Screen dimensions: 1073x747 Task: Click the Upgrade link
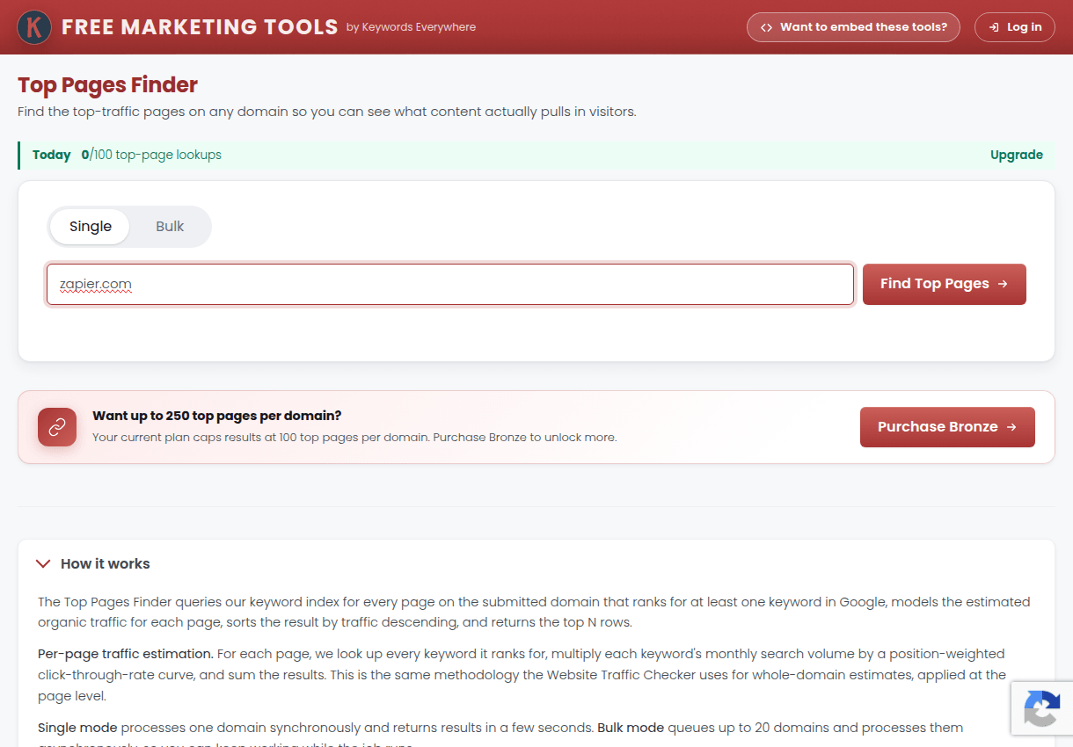tap(1017, 155)
